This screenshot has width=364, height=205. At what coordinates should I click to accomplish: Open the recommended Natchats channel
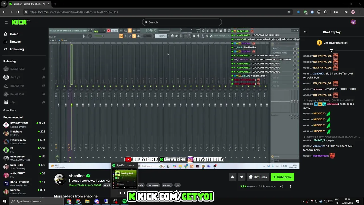point(24,133)
